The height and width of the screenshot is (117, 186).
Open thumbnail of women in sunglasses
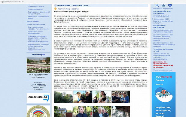[121, 97]
